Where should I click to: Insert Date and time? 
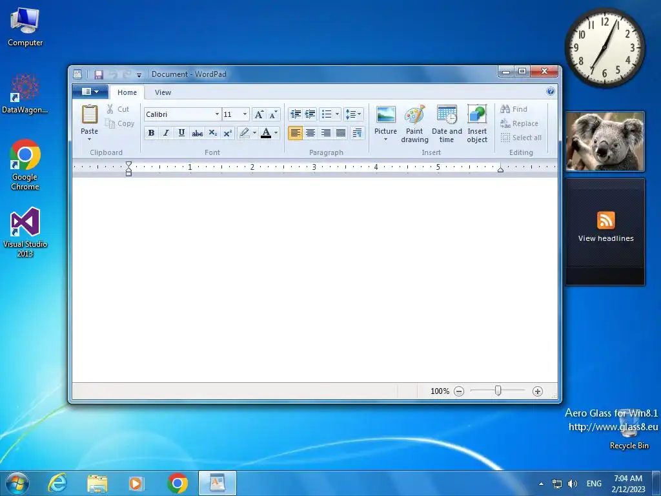[447, 124]
